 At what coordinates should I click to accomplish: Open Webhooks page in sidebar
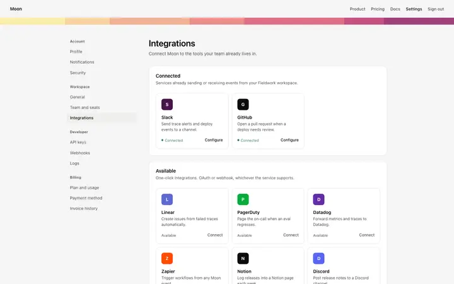80,153
